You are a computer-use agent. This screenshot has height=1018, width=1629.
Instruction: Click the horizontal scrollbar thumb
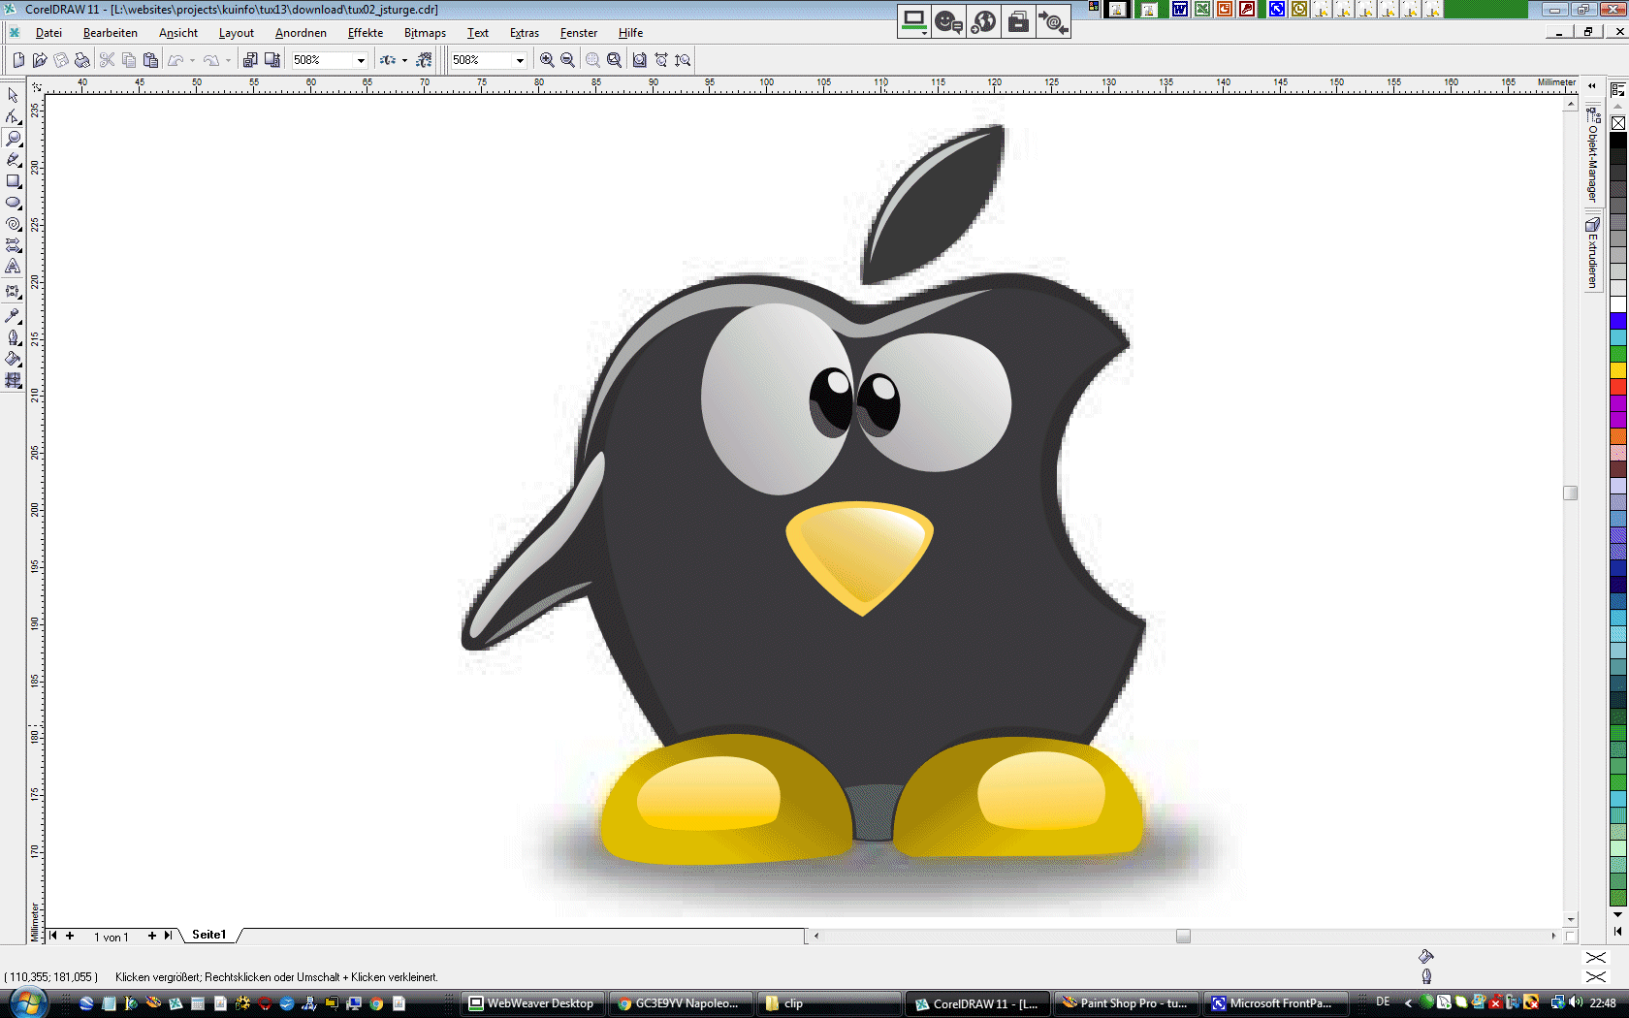[1183, 936]
